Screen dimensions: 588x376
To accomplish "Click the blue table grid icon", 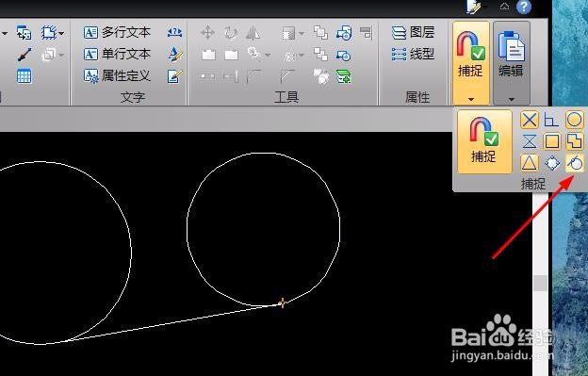I will pos(24,76).
